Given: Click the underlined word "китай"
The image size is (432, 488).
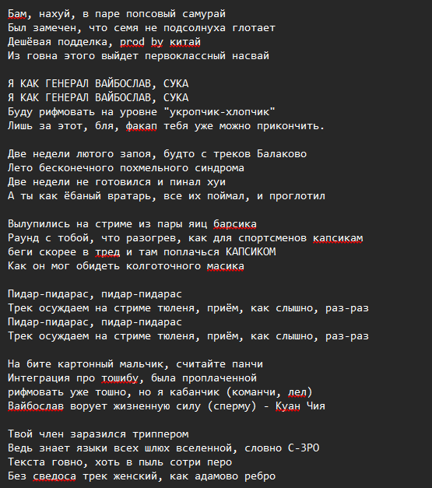Looking at the screenshot, I should (x=185, y=42).
